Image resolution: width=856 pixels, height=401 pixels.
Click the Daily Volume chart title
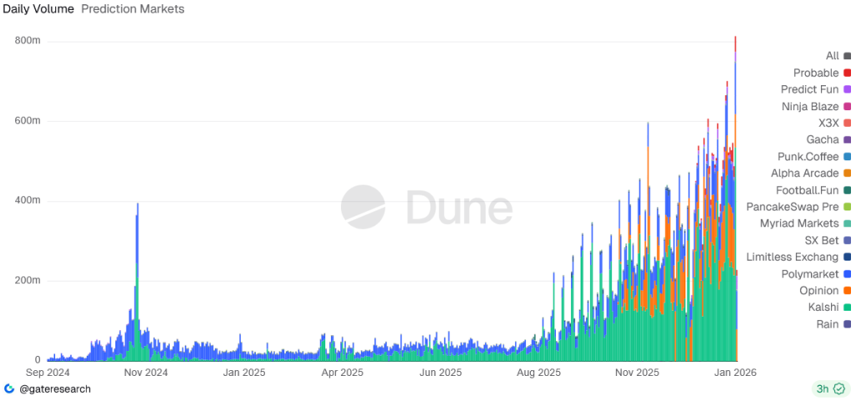[37, 9]
